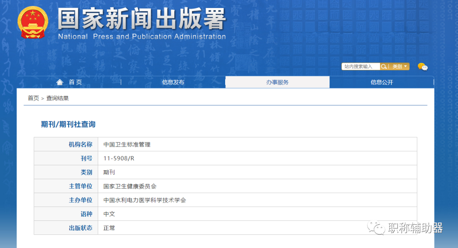
Task: Expand the dropdown arrow next to 类别
Action: pyautogui.click(x=406, y=66)
